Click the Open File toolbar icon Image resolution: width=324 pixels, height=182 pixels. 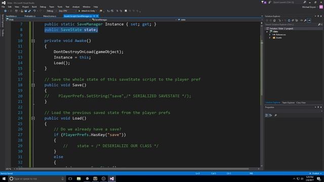pyautogui.click(x=22, y=11)
